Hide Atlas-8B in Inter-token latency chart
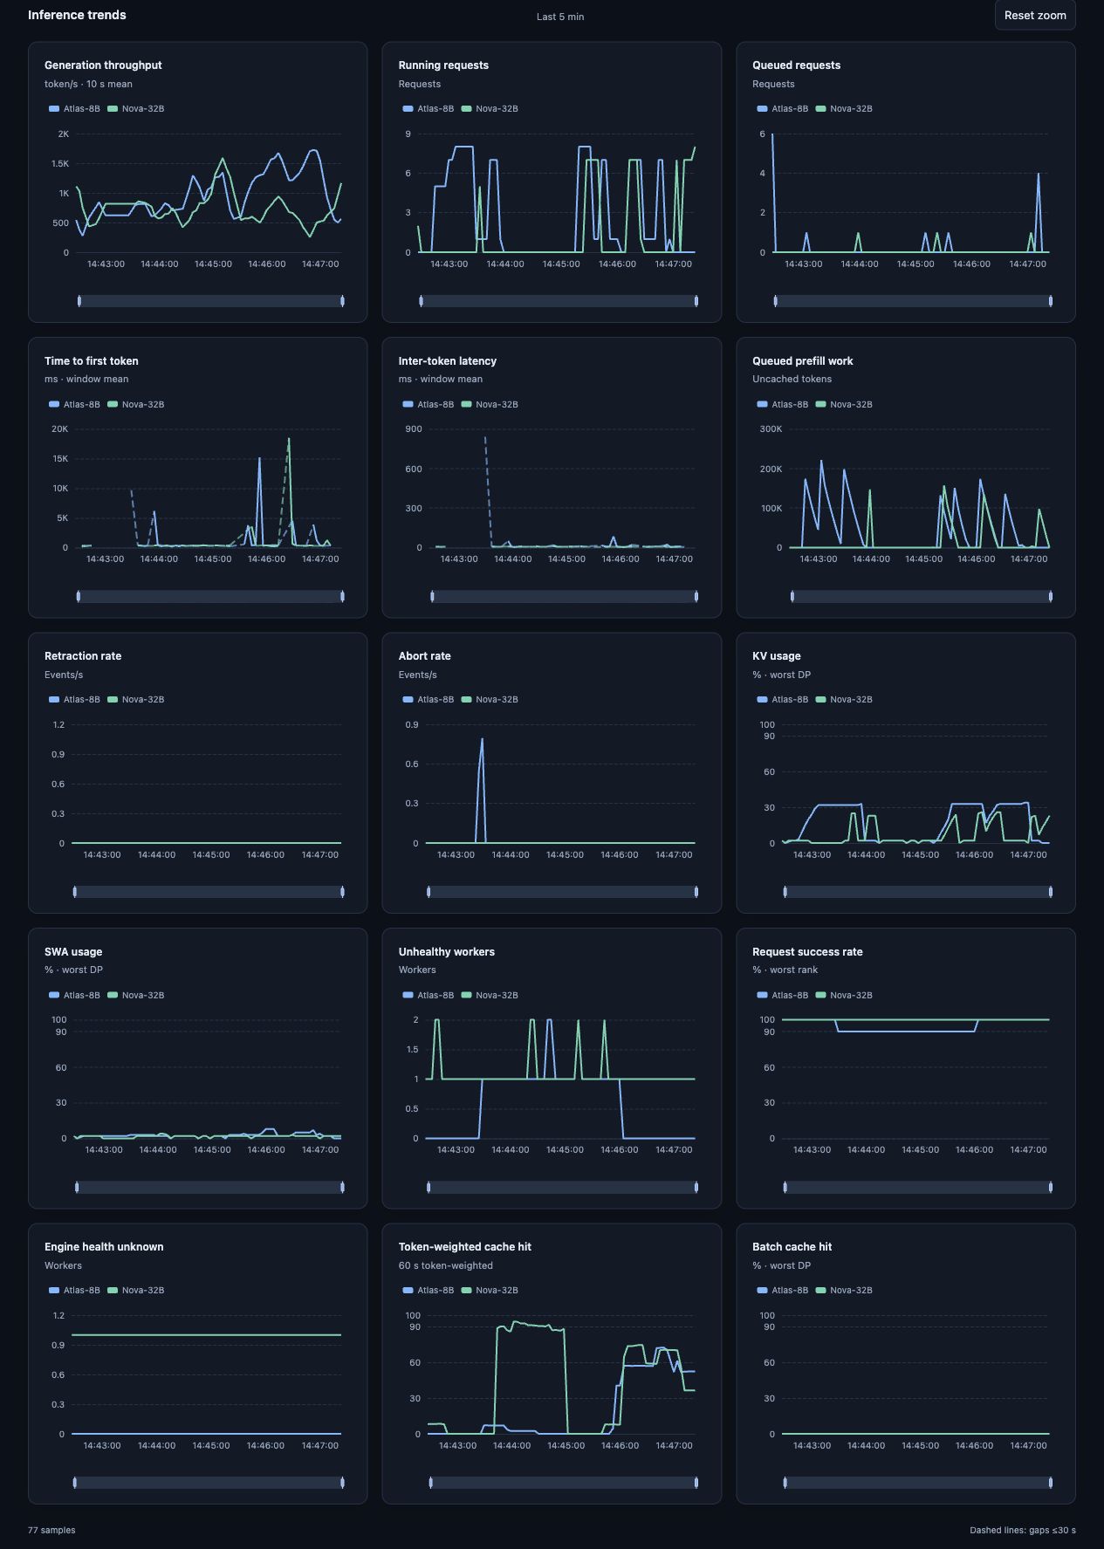The image size is (1104, 1549). (x=429, y=405)
